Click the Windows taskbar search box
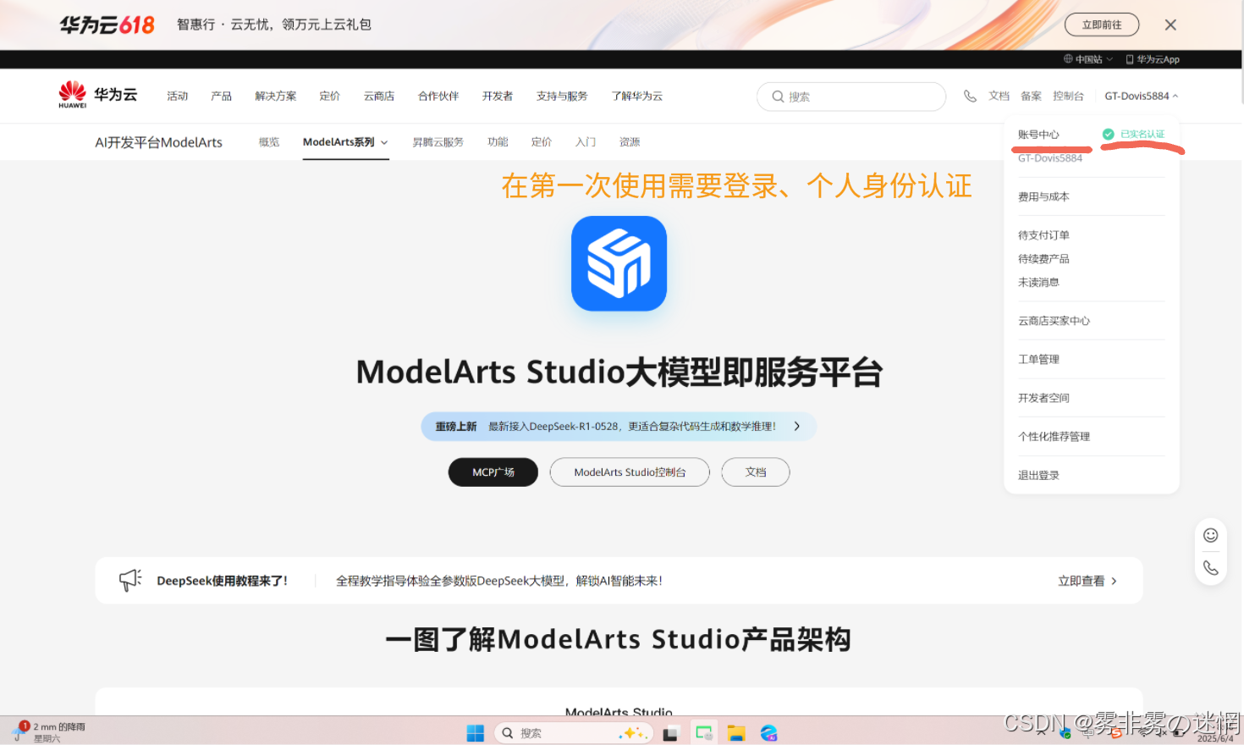The image size is (1244, 745). (x=572, y=733)
